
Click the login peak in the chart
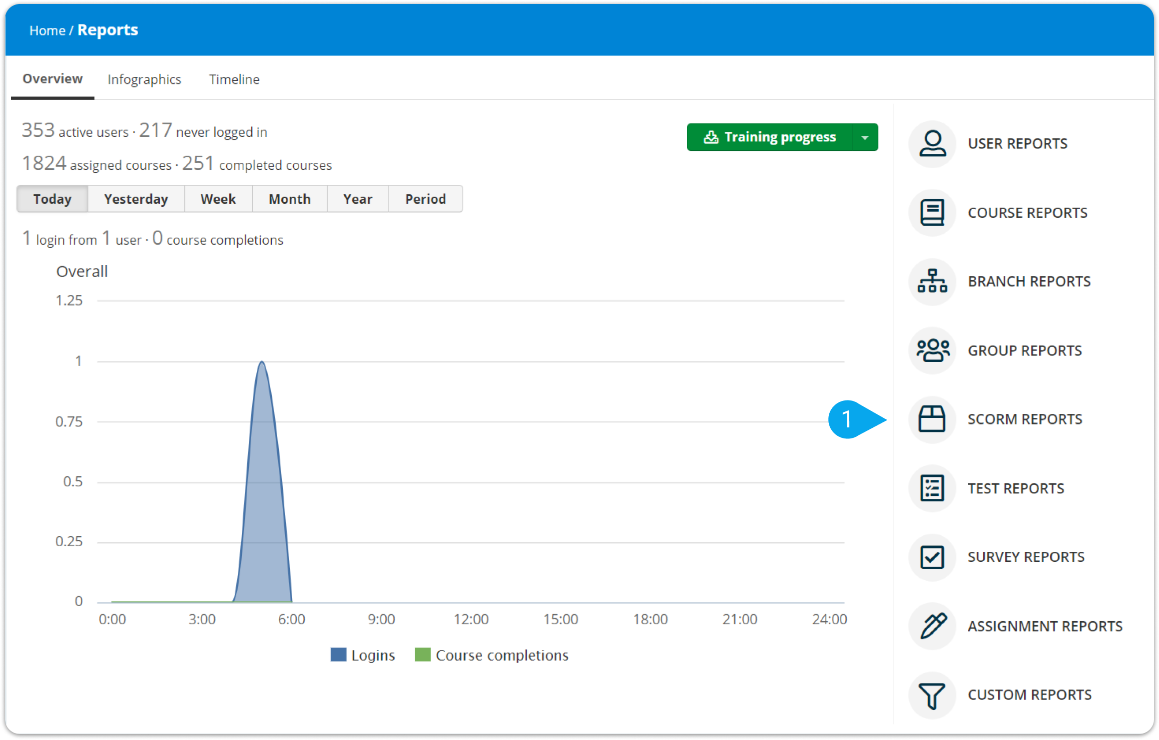coord(262,362)
